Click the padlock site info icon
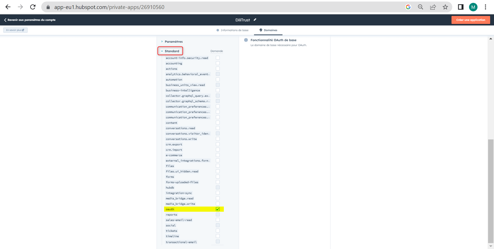This screenshot has height=249, width=494. coord(48,7)
